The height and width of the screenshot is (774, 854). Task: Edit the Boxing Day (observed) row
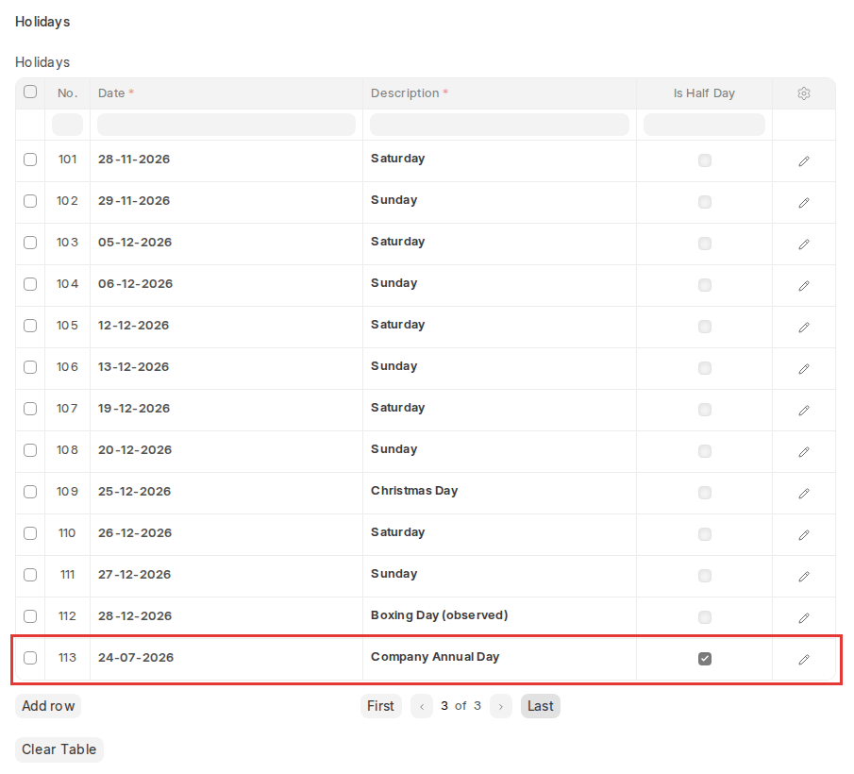[803, 617]
